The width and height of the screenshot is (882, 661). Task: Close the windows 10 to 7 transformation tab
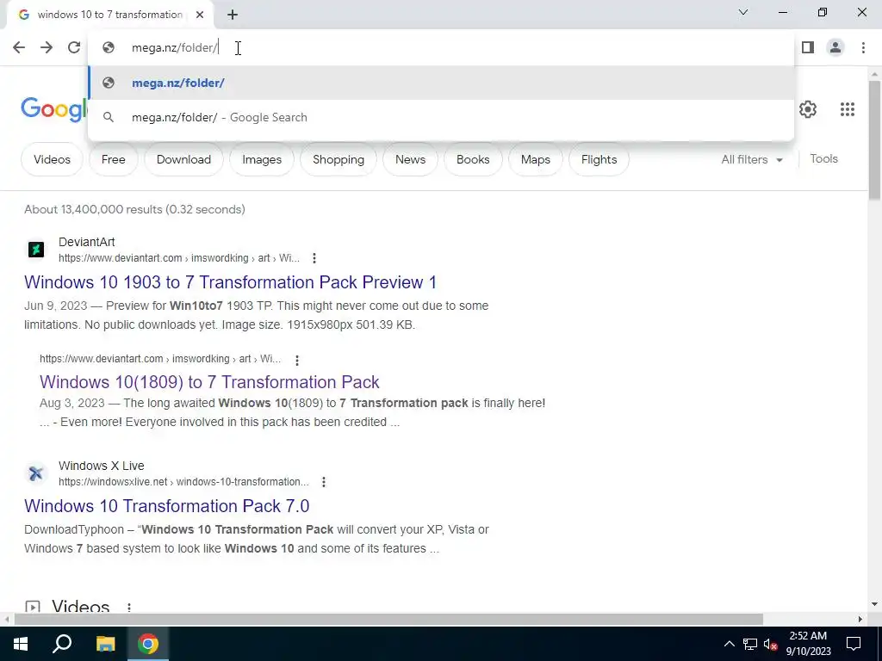pos(200,15)
